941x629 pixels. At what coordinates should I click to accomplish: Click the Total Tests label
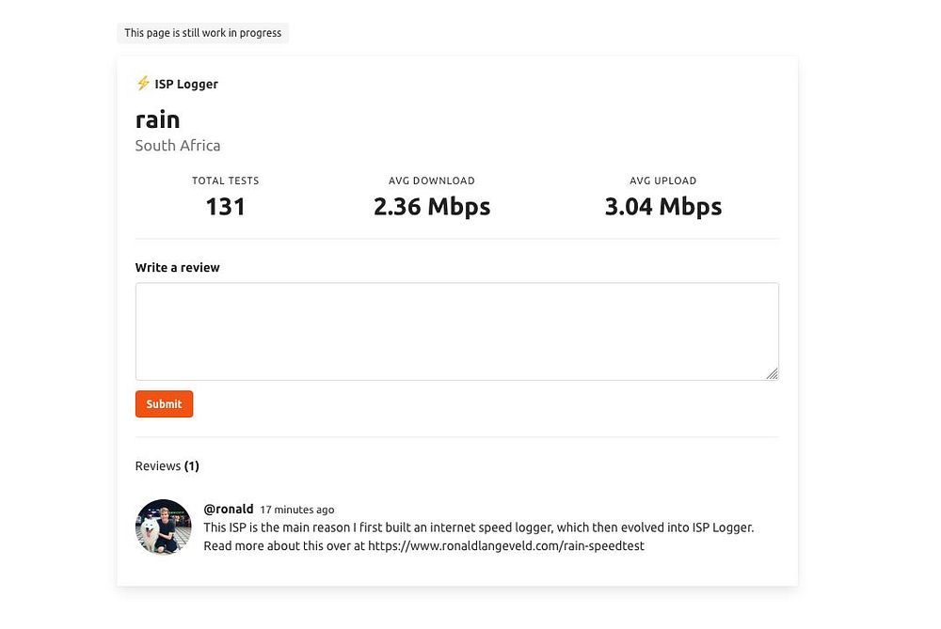[x=225, y=181]
